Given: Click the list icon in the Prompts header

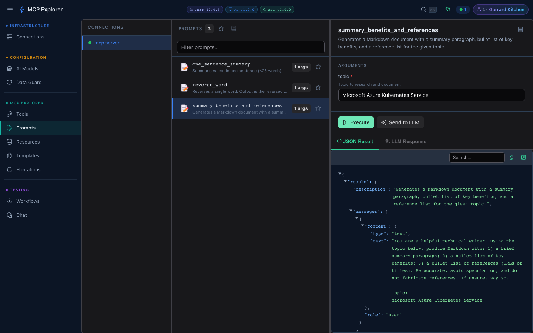Looking at the screenshot, I should 234,28.
